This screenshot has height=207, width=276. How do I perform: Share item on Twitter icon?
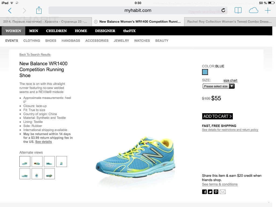pos(210,192)
